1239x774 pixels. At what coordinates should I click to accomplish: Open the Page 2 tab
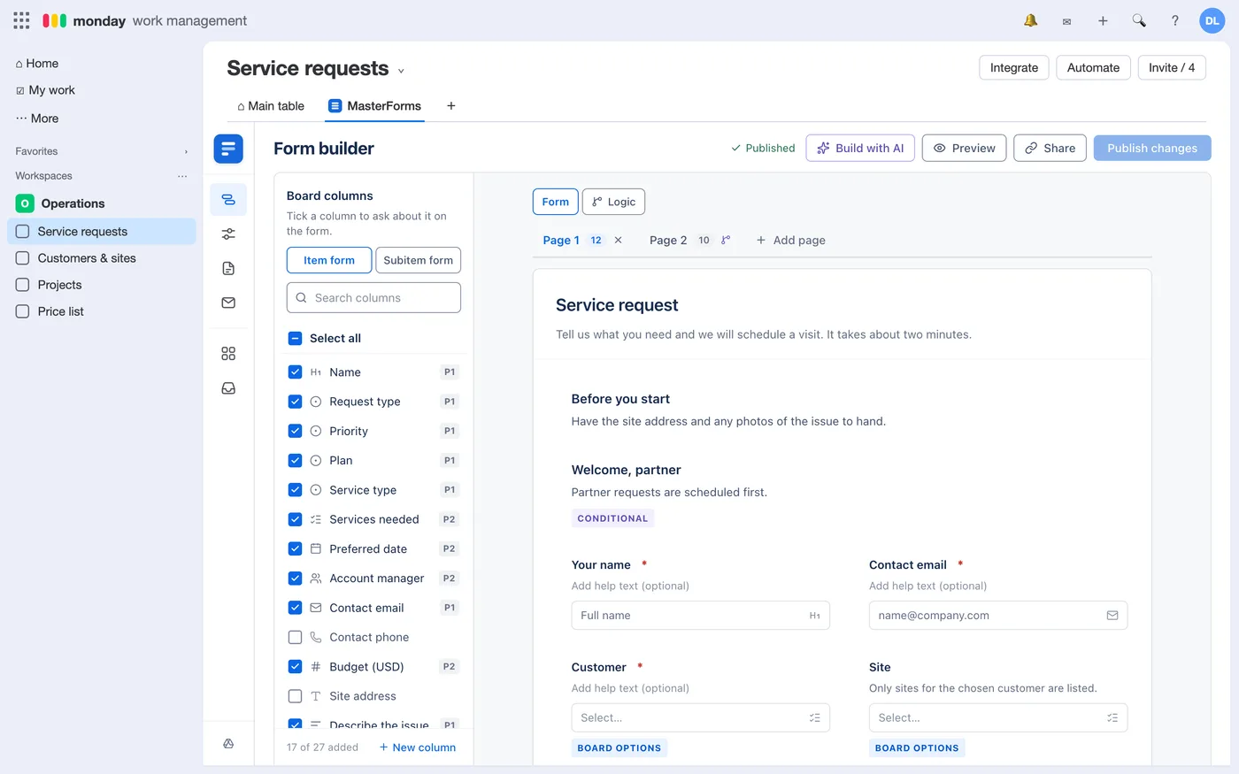(668, 240)
